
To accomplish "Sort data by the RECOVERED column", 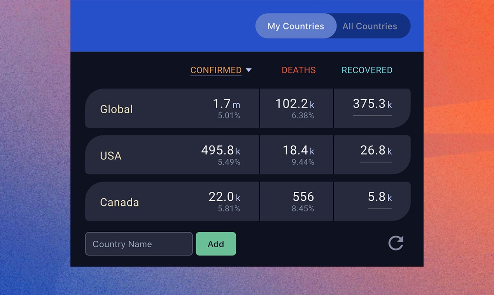I will (x=367, y=70).
